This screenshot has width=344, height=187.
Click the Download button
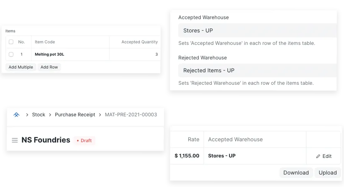click(x=296, y=172)
